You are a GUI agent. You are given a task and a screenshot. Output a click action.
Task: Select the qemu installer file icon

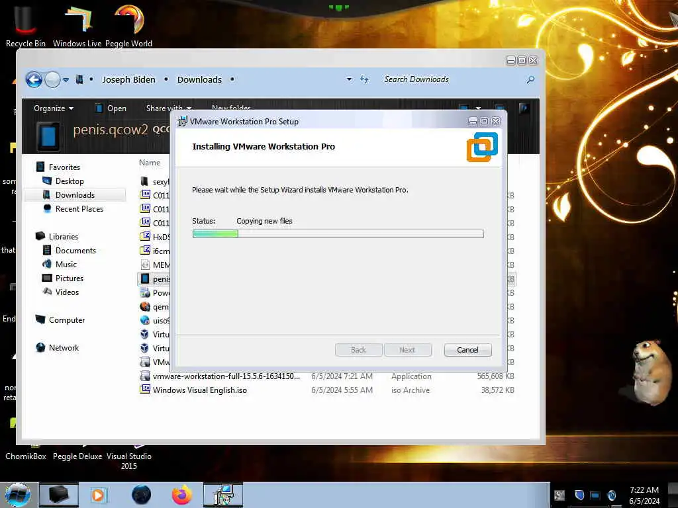145,306
